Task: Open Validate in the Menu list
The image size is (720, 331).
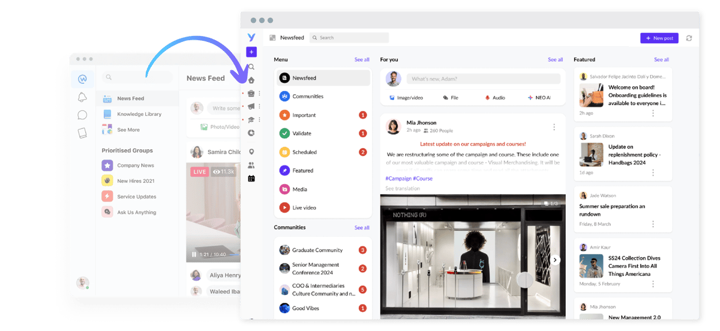Action: point(323,133)
